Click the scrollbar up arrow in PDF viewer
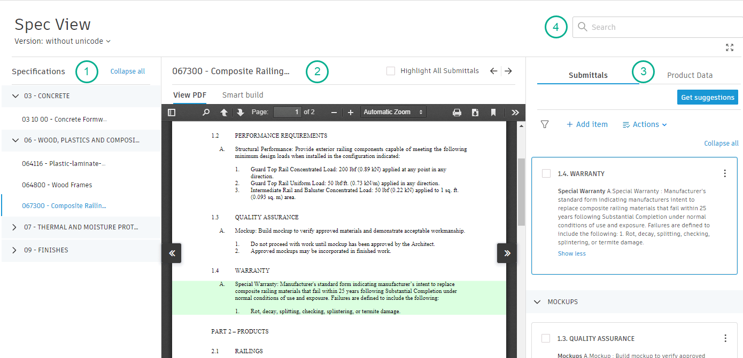This screenshot has width=743, height=358. pos(521,126)
